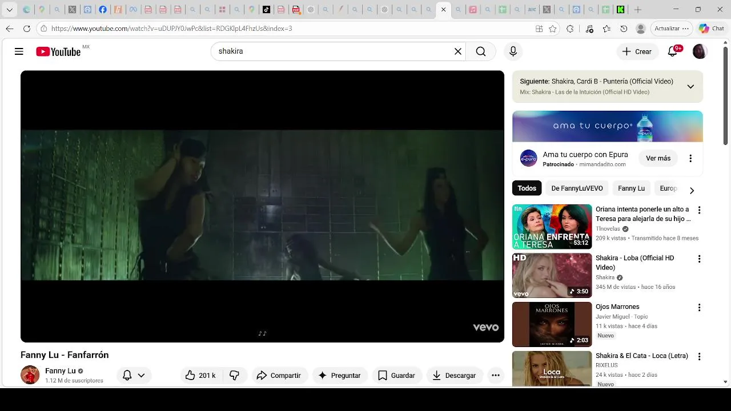Bookmark this page with star icon
Image resolution: width=731 pixels, height=411 pixels.
pos(553,29)
